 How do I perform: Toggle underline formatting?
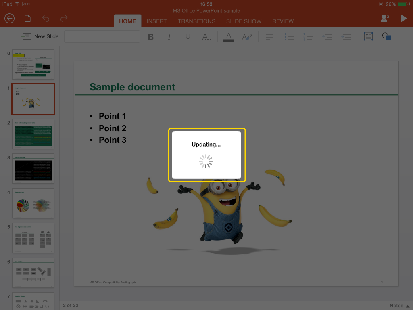pyautogui.click(x=188, y=37)
